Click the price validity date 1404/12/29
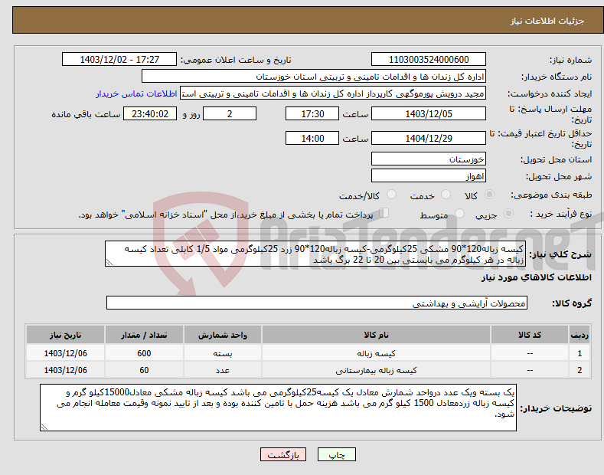This screenshot has width=604, height=475. pyautogui.click(x=429, y=138)
